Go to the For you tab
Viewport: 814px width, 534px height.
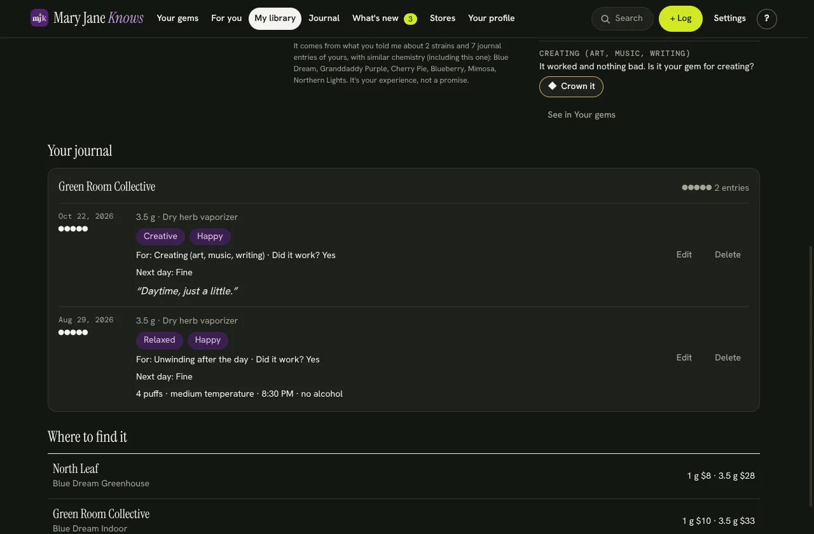[x=226, y=18]
